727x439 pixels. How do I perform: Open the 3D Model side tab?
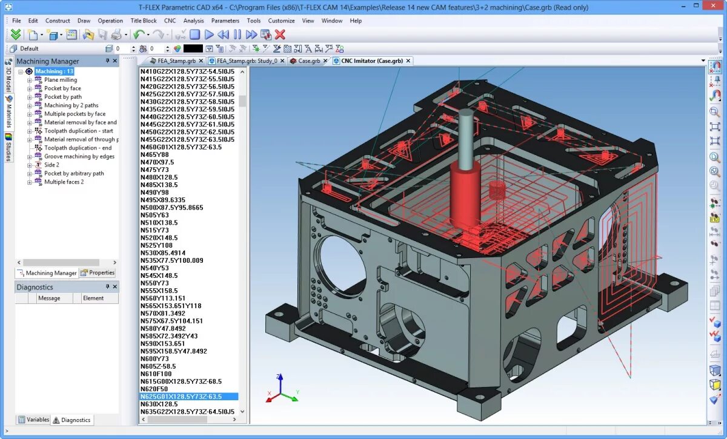coord(8,74)
